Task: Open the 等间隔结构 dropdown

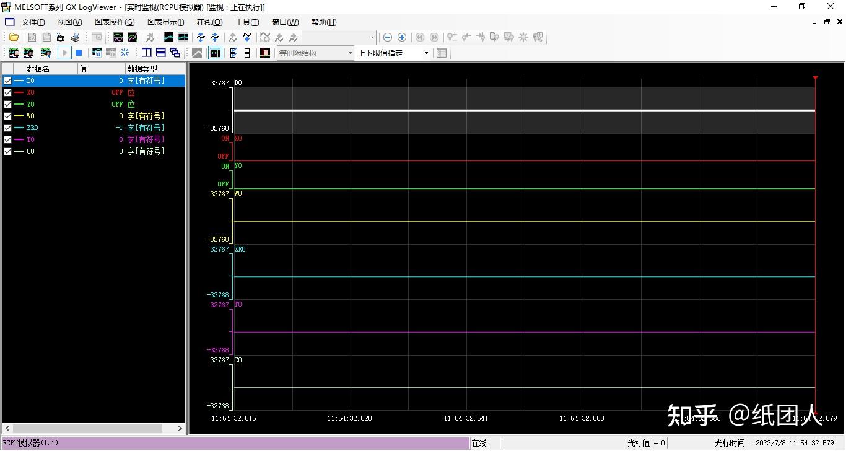Action: click(x=350, y=53)
